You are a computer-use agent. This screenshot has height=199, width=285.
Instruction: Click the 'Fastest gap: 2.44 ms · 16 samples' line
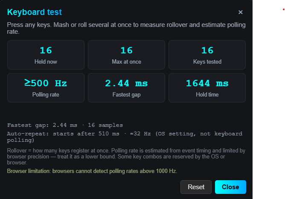(x=65, y=125)
